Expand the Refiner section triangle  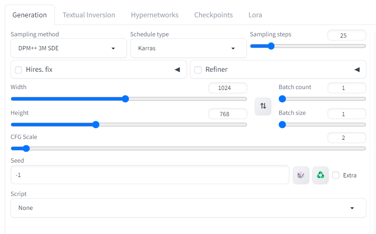tap(357, 70)
